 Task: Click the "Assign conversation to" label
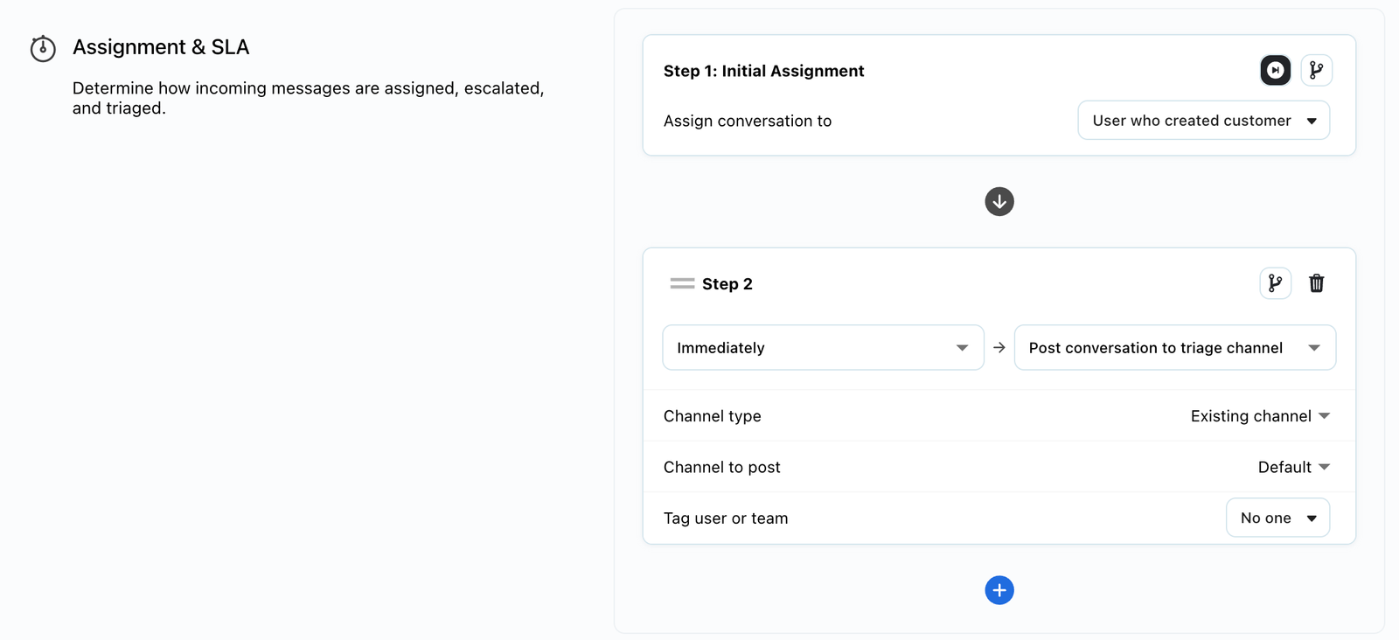pyautogui.click(x=747, y=122)
